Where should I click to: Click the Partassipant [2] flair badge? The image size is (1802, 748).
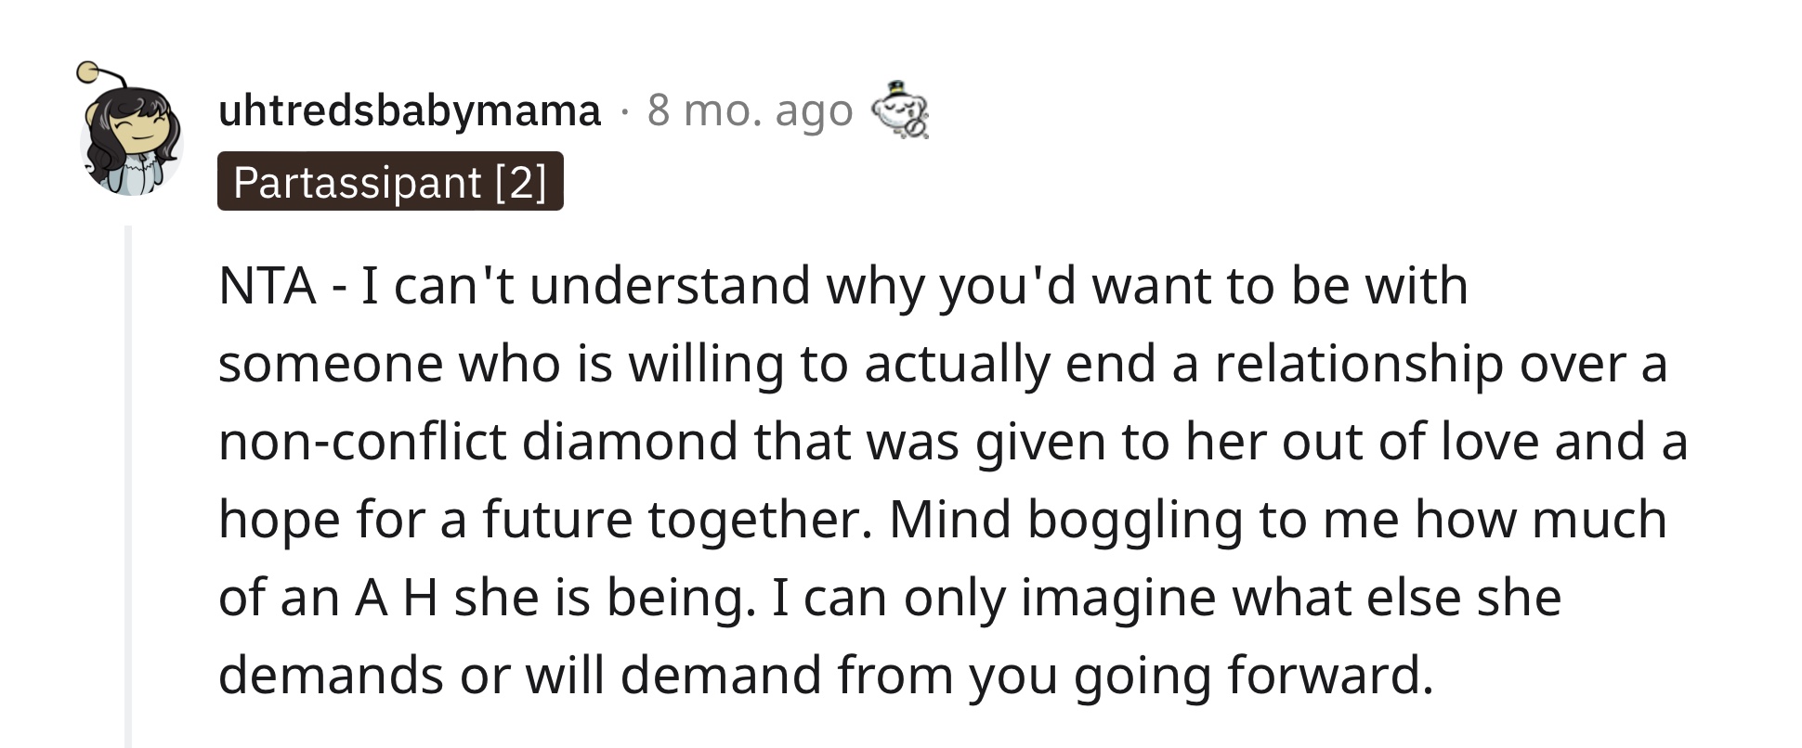coord(390,181)
